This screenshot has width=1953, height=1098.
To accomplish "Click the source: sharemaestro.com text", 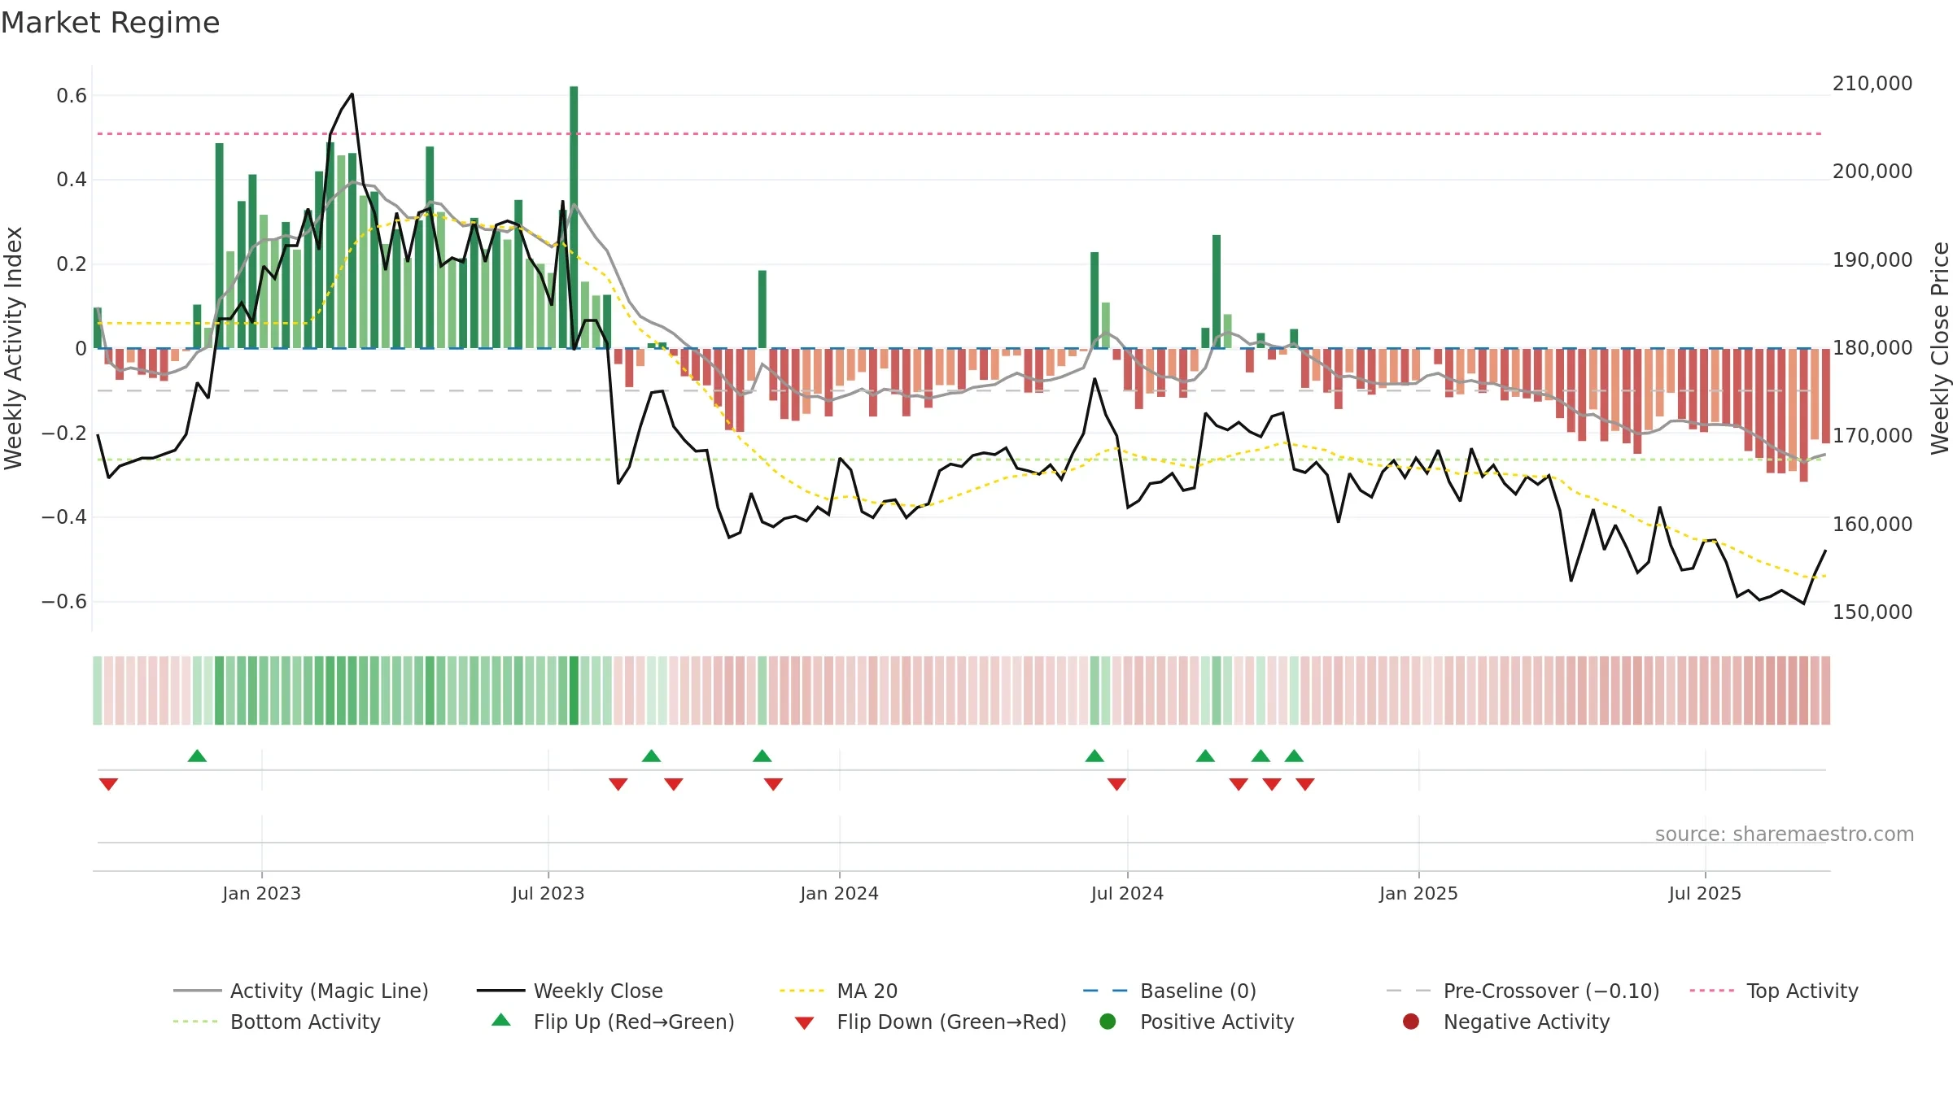I will pyautogui.click(x=1785, y=834).
